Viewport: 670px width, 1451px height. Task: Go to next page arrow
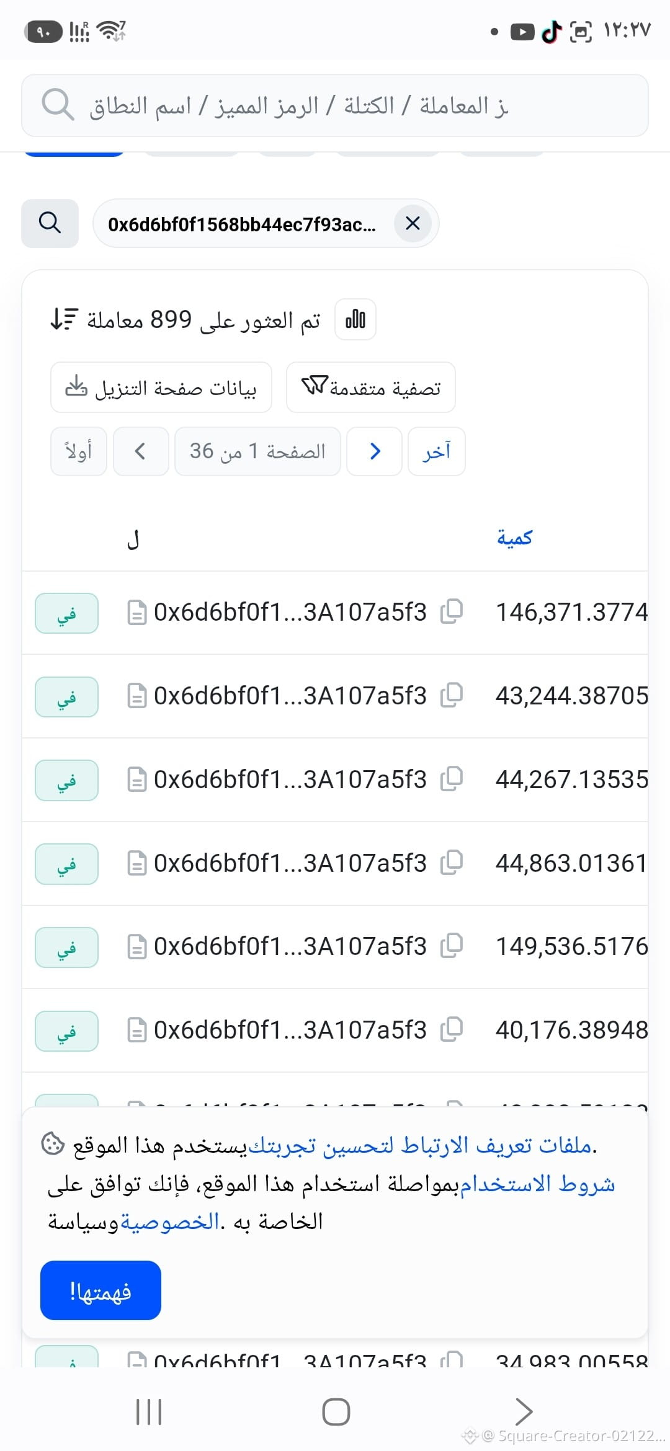pyautogui.click(x=375, y=451)
